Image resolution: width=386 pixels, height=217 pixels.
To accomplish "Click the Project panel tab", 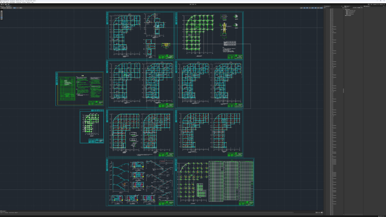I will coord(347,6).
